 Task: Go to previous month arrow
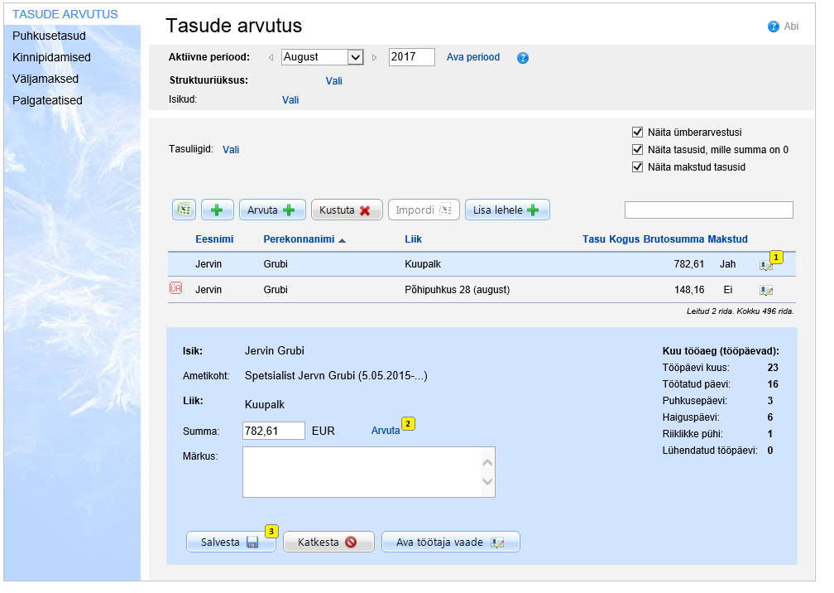tap(271, 58)
